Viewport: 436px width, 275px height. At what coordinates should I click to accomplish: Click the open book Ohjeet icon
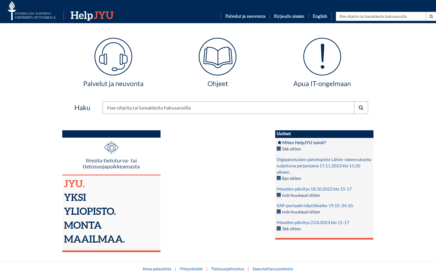[x=218, y=57]
